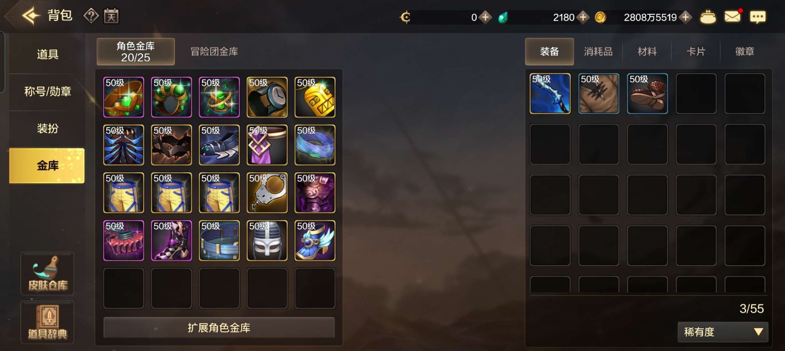Select 道具 in the left sidebar
Image resolution: width=785 pixels, height=351 pixels.
tap(48, 54)
